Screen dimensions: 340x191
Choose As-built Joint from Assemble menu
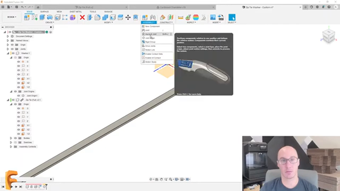(151, 34)
